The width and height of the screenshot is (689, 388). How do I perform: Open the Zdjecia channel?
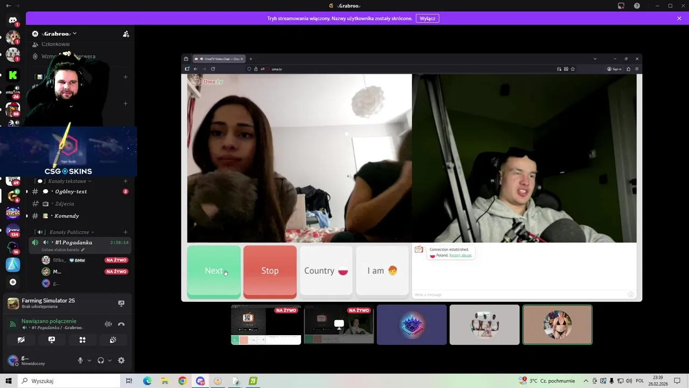click(80, 204)
